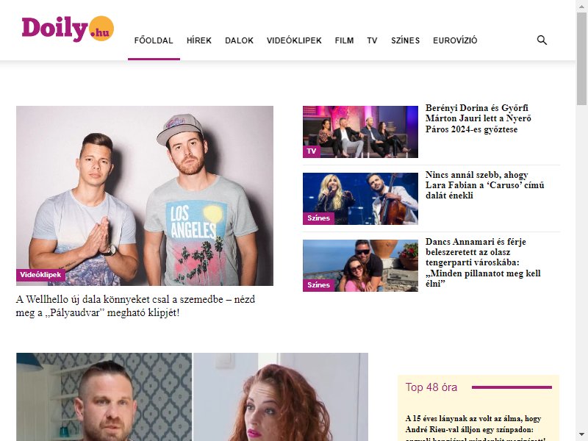Select the SZÍNES menu item
The image size is (588, 441).
click(406, 40)
